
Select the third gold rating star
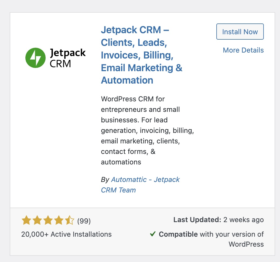tap(48, 220)
